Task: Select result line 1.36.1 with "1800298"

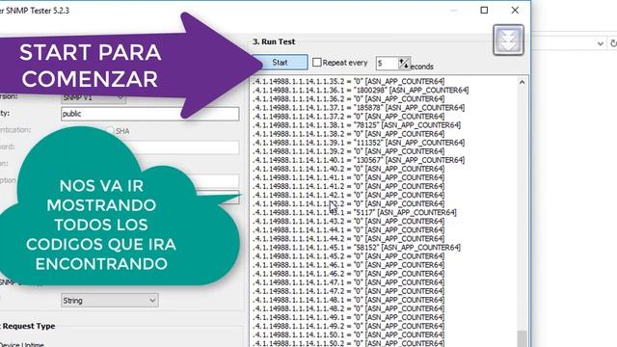Action: tap(361, 90)
